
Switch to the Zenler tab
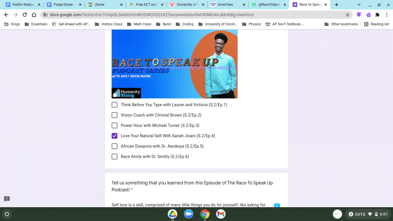click(105, 5)
